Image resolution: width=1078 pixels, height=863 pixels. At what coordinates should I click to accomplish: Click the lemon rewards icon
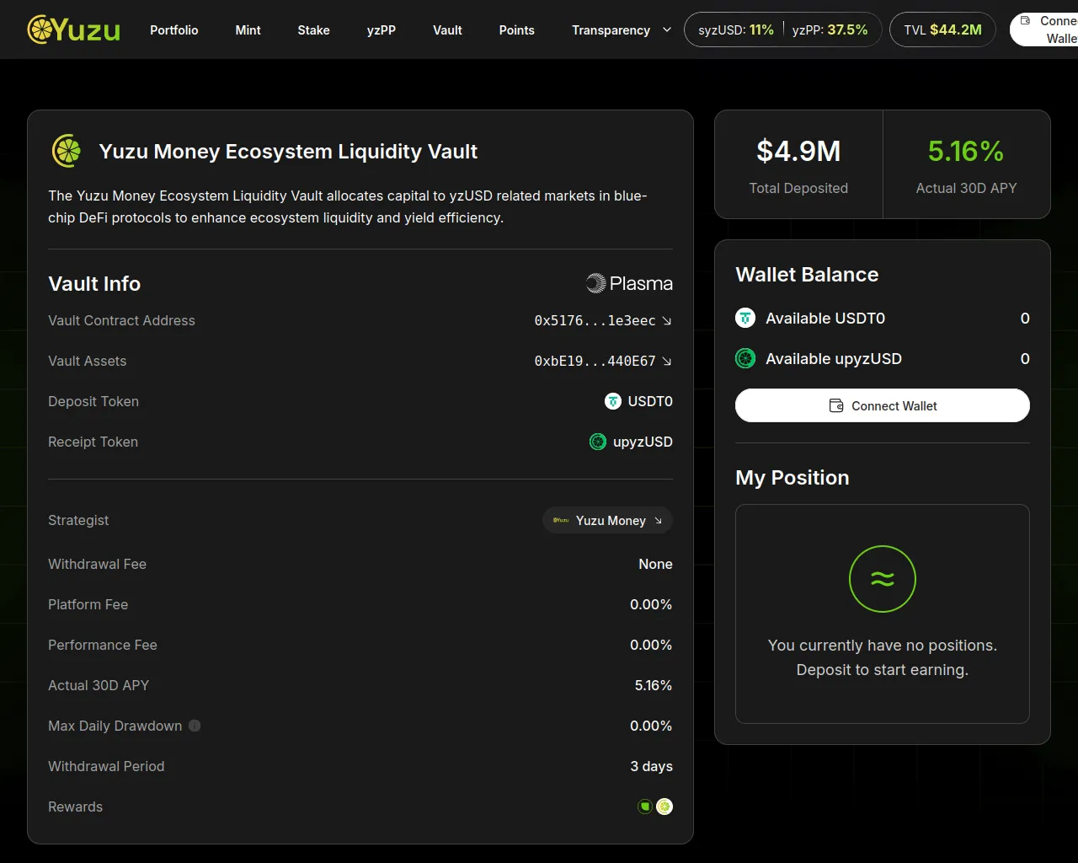coord(664,807)
